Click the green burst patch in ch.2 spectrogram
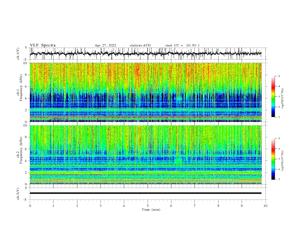The image size is (299, 231). [x=179, y=161]
